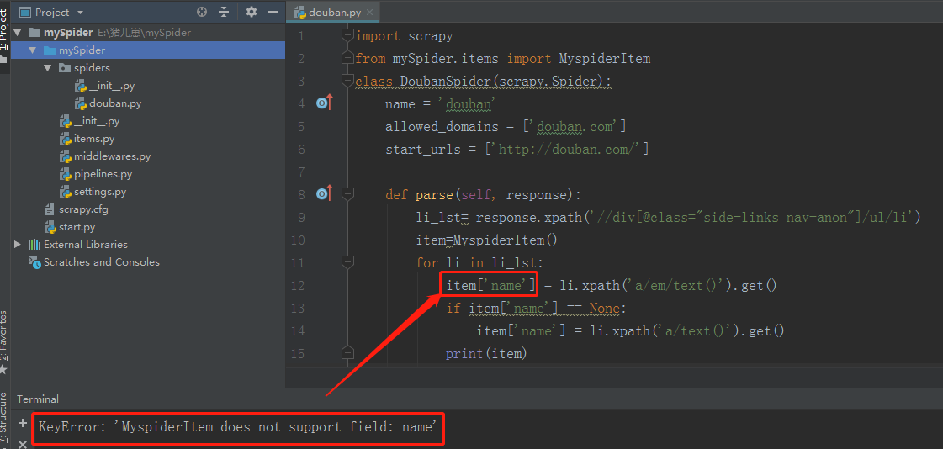Screen dimensions: 943x449
Task: Click the config file icon beside scrapy.cfg
Action: (50, 209)
